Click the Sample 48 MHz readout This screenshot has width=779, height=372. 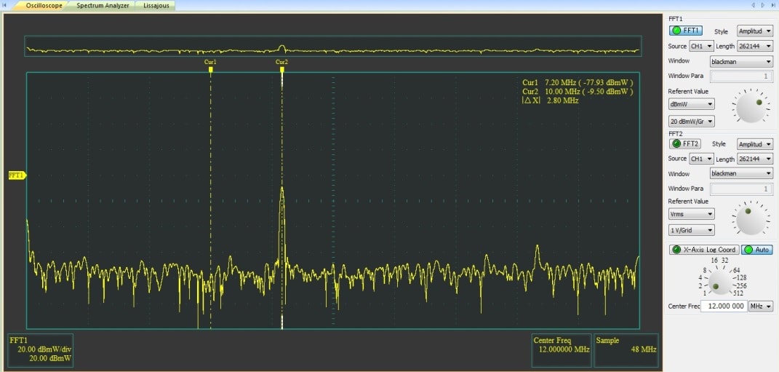coord(626,350)
